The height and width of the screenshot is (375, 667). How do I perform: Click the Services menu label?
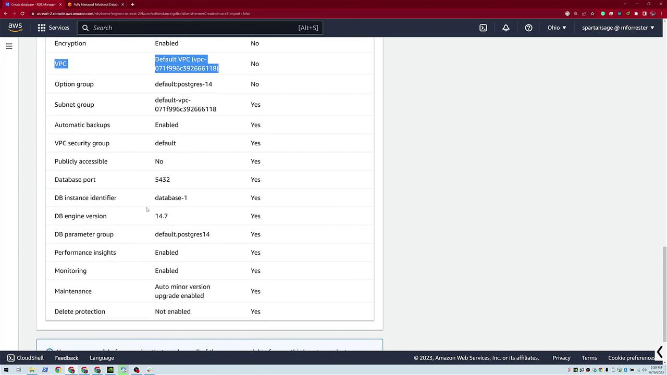pos(59,28)
